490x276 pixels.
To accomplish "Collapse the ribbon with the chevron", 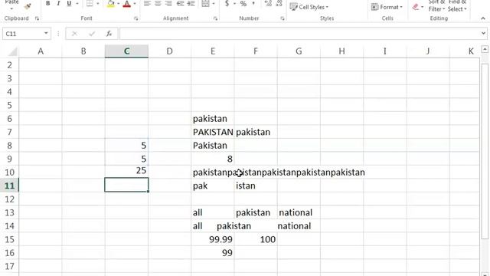I will tap(483, 18).
